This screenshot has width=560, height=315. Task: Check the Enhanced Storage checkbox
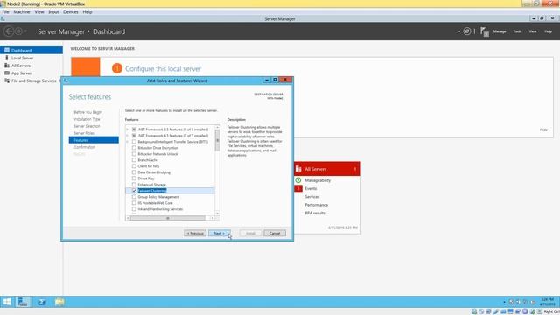tap(134, 185)
